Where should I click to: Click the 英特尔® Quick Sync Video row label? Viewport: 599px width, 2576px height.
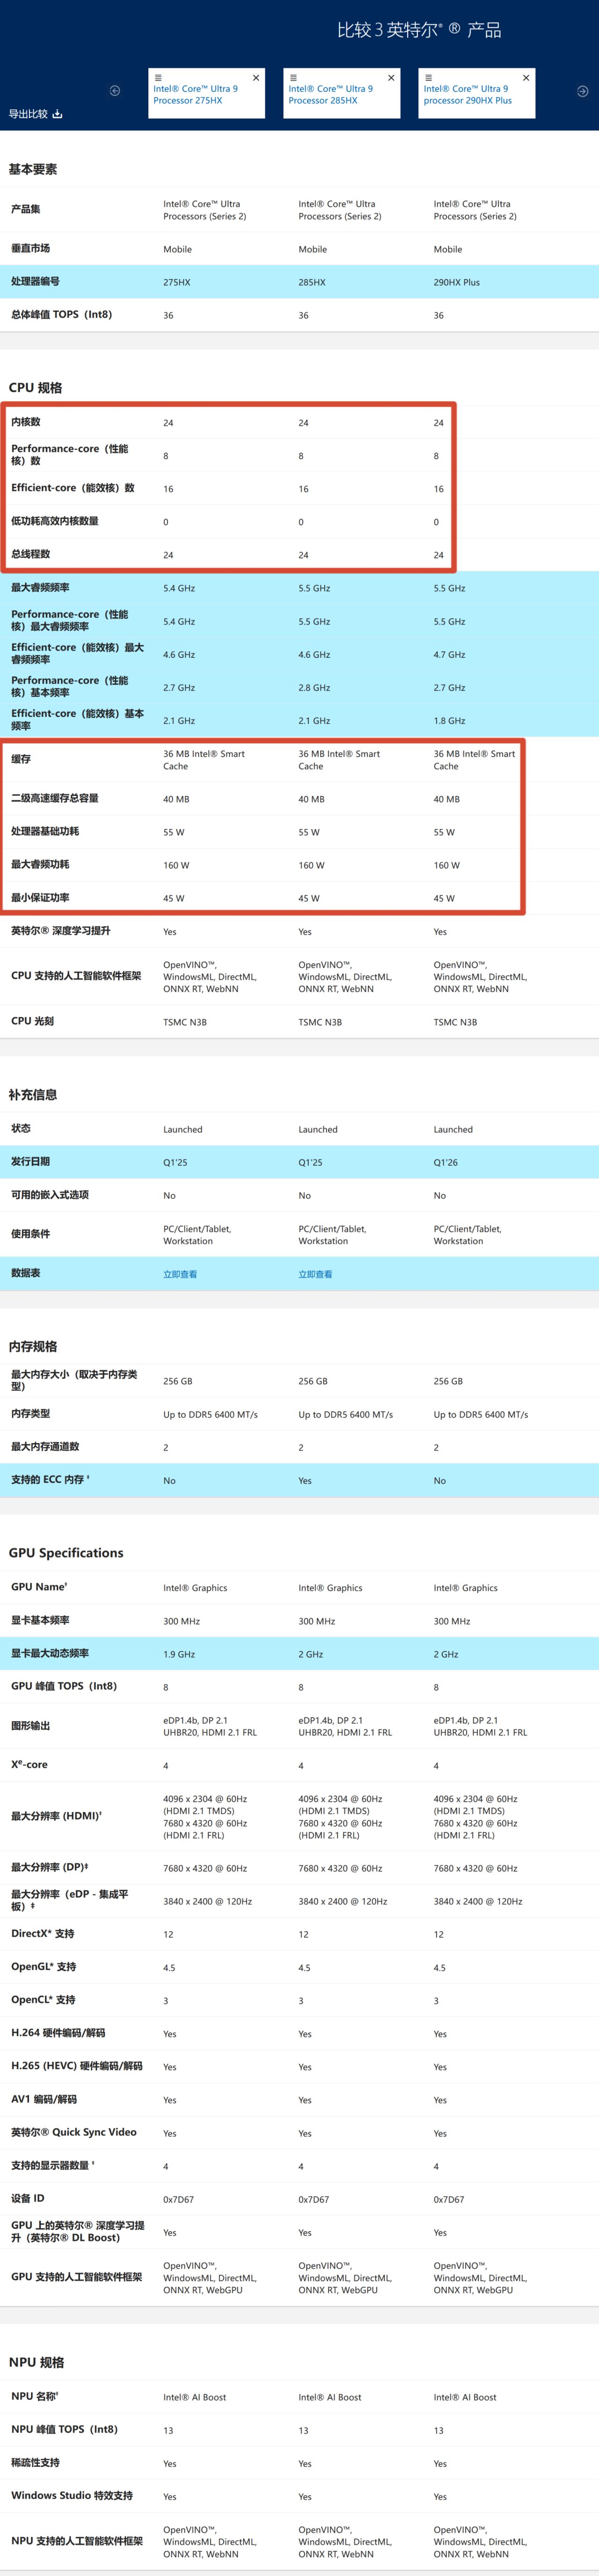[x=74, y=2132]
